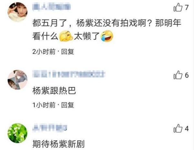
Task: Open blurred username of first commenter
Action: click(x=51, y=7)
